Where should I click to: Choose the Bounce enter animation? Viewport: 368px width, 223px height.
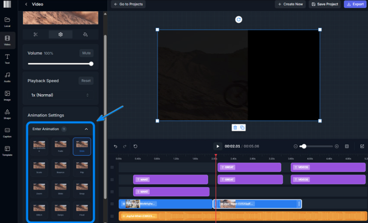click(x=61, y=167)
